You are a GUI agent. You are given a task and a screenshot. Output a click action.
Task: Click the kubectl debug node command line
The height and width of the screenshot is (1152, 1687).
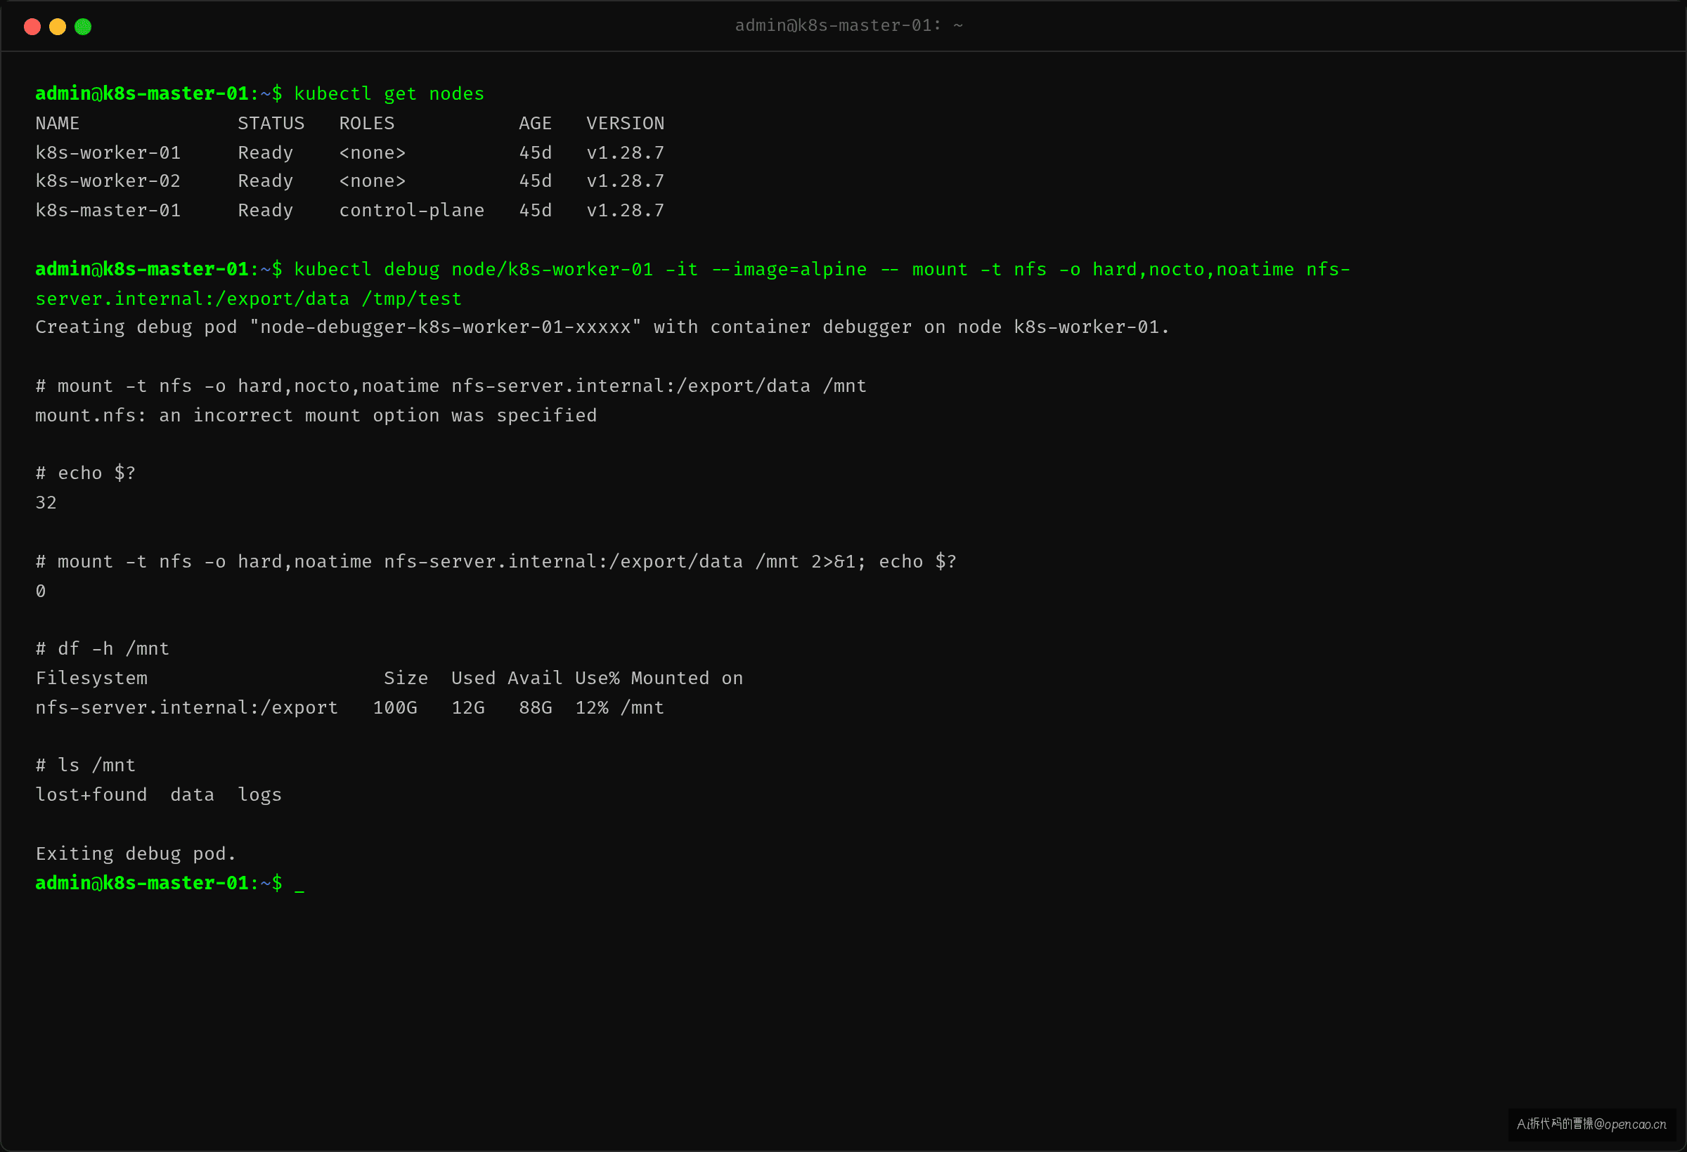(x=692, y=284)
